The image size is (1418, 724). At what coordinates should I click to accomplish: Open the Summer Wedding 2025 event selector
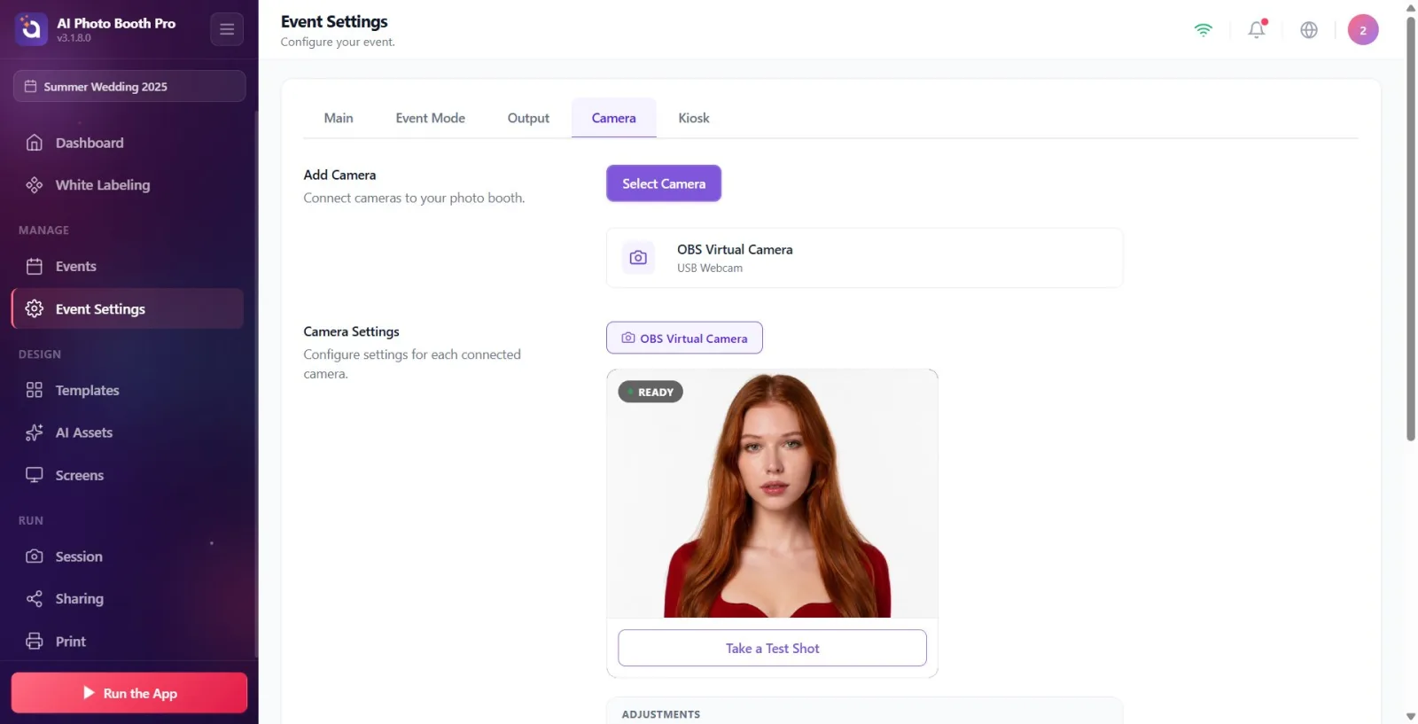click(x=129, y=86)
